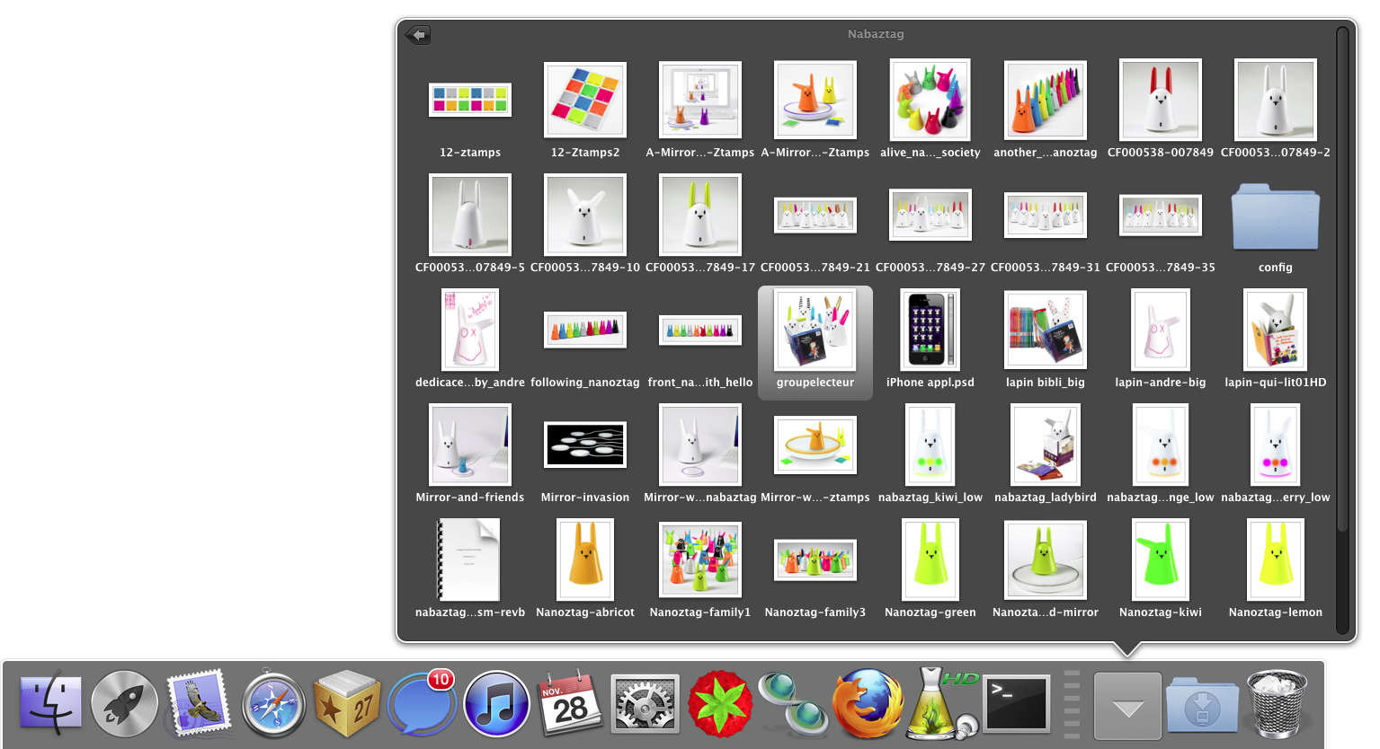
Task: Open iTunes music note icon
Action: [x=496, y=703]
